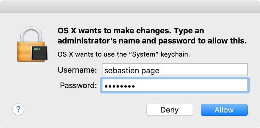Screen dimensions: 260x128
Task: Click the "System" keychain message text
Action: pyautogui.click(x=124, y=54)
